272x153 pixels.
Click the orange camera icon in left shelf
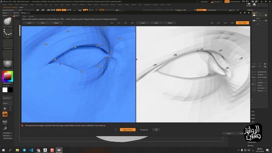(x=5, y=114)
